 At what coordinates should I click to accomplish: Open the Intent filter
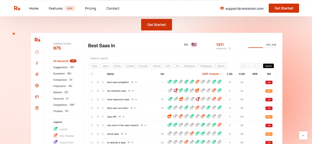point(106,66)
